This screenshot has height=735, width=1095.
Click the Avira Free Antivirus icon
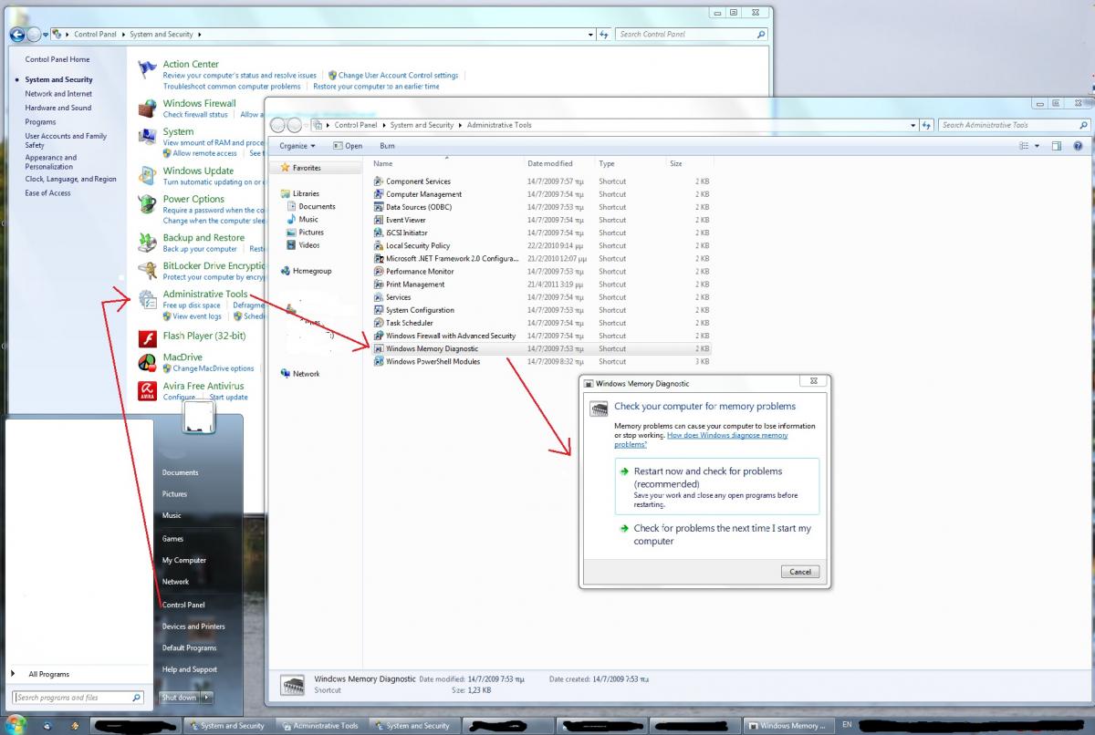click(147, 391)
